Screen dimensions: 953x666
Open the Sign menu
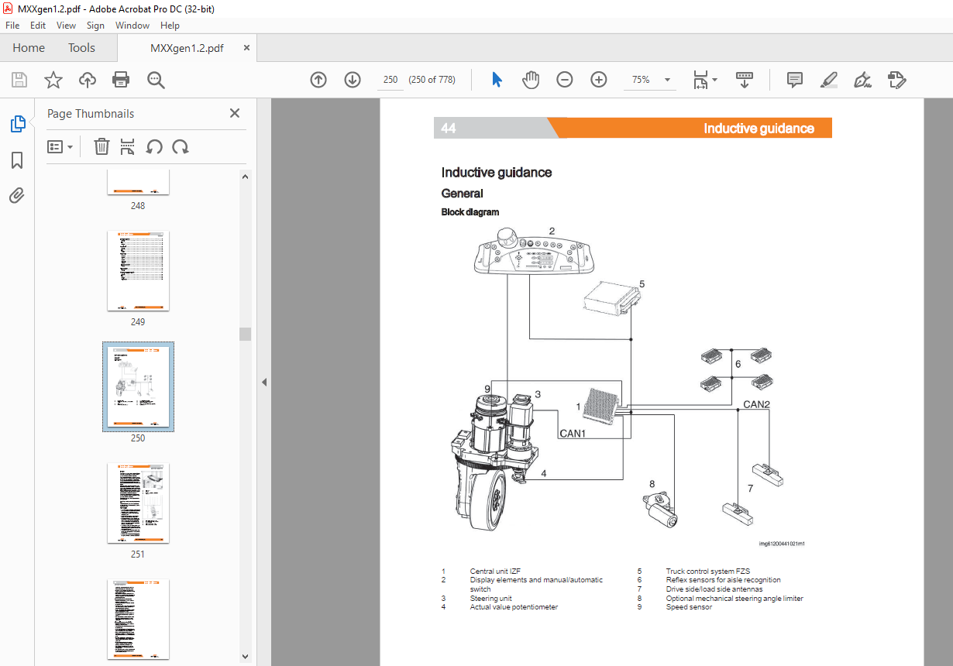95,26
